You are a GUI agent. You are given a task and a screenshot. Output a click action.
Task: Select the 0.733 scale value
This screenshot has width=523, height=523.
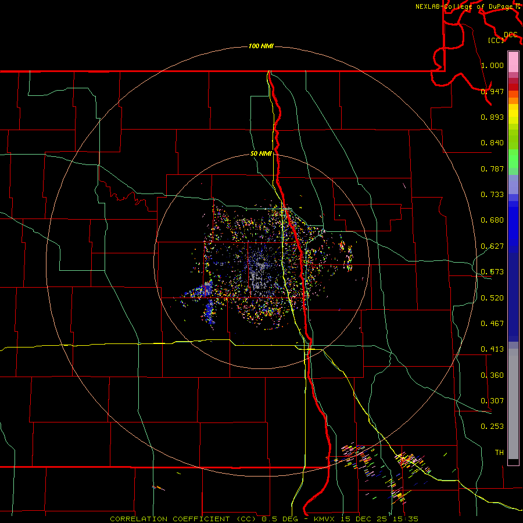tap(492, 195)
